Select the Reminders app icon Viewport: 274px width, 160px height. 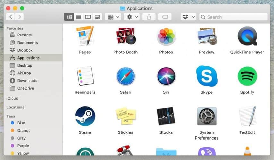click(85, 76)
